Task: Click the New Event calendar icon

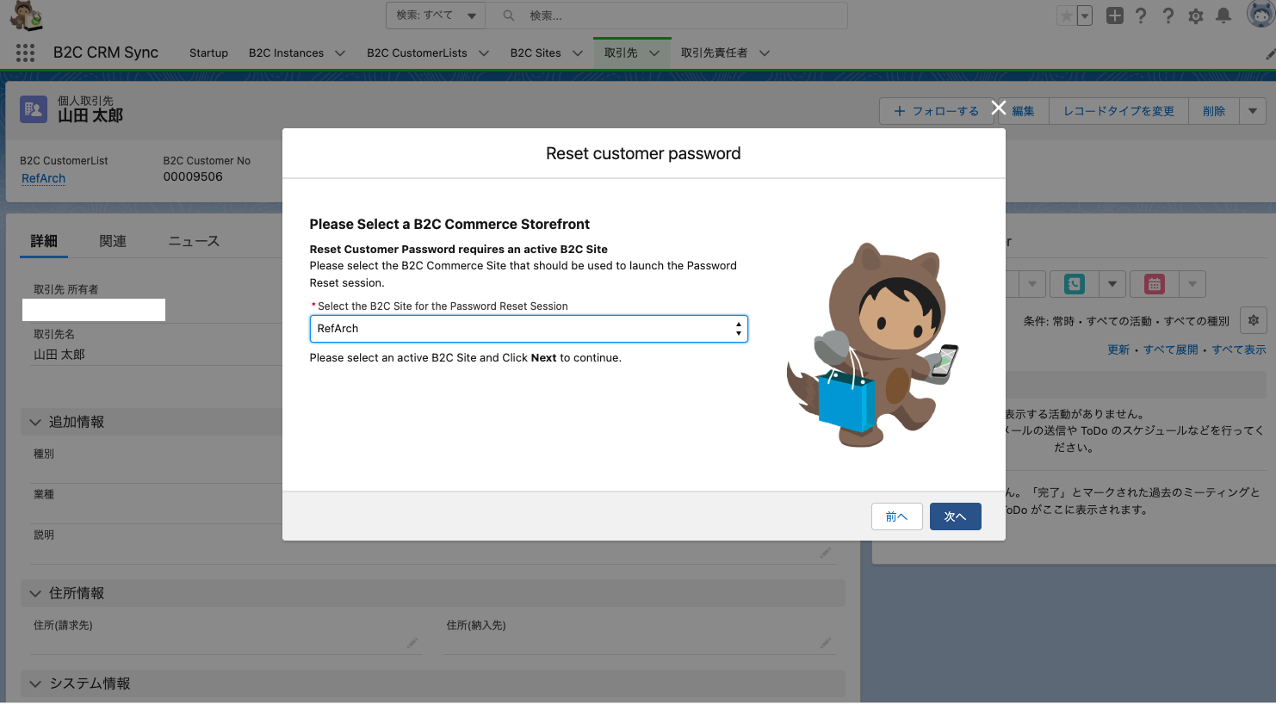Action: coord(1155,284)
